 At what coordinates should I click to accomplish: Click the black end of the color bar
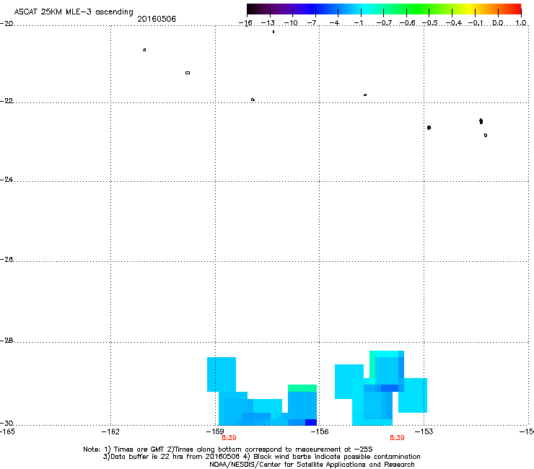(252, 9)
